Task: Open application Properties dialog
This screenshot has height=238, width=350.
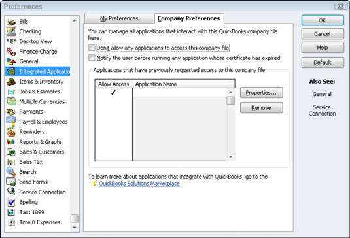Action: [x=262, y=93]
